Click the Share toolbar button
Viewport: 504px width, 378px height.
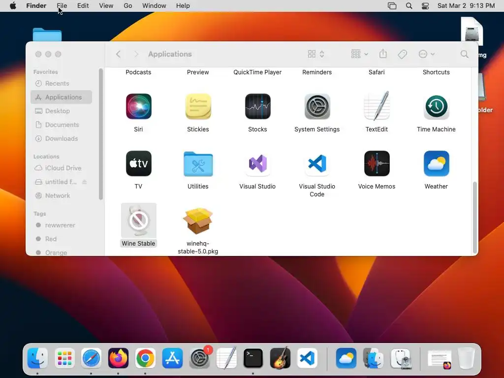(383, 54)
